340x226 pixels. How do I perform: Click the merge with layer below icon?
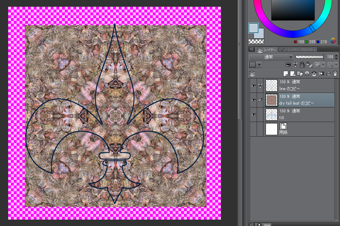(314, 74)
